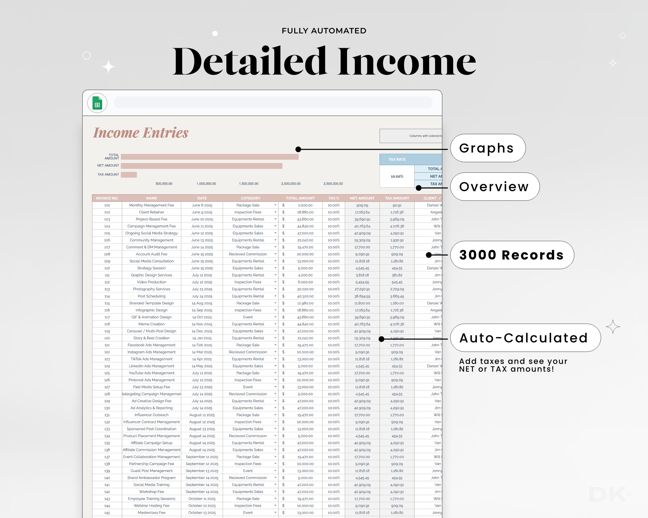Click invoice number 120 cell

(x=107, y=338)
